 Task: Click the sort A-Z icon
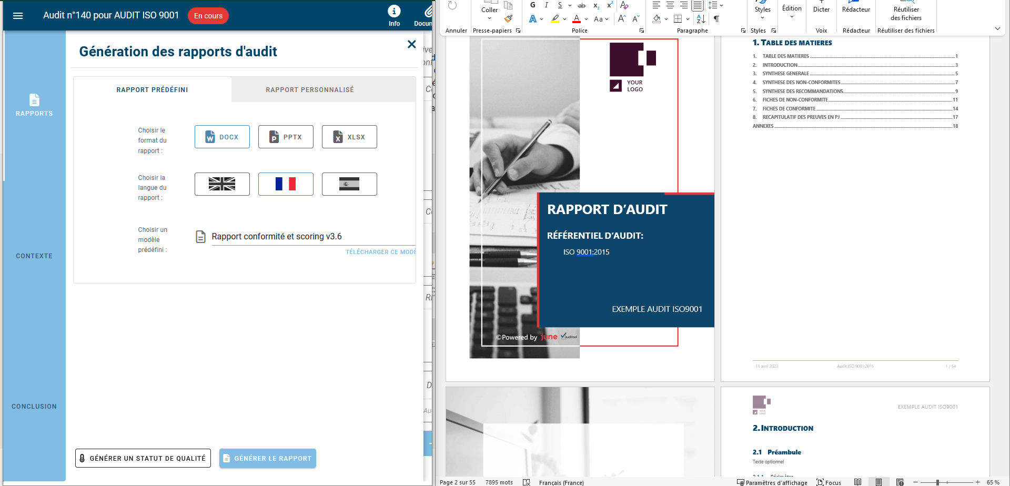(701, 19)
